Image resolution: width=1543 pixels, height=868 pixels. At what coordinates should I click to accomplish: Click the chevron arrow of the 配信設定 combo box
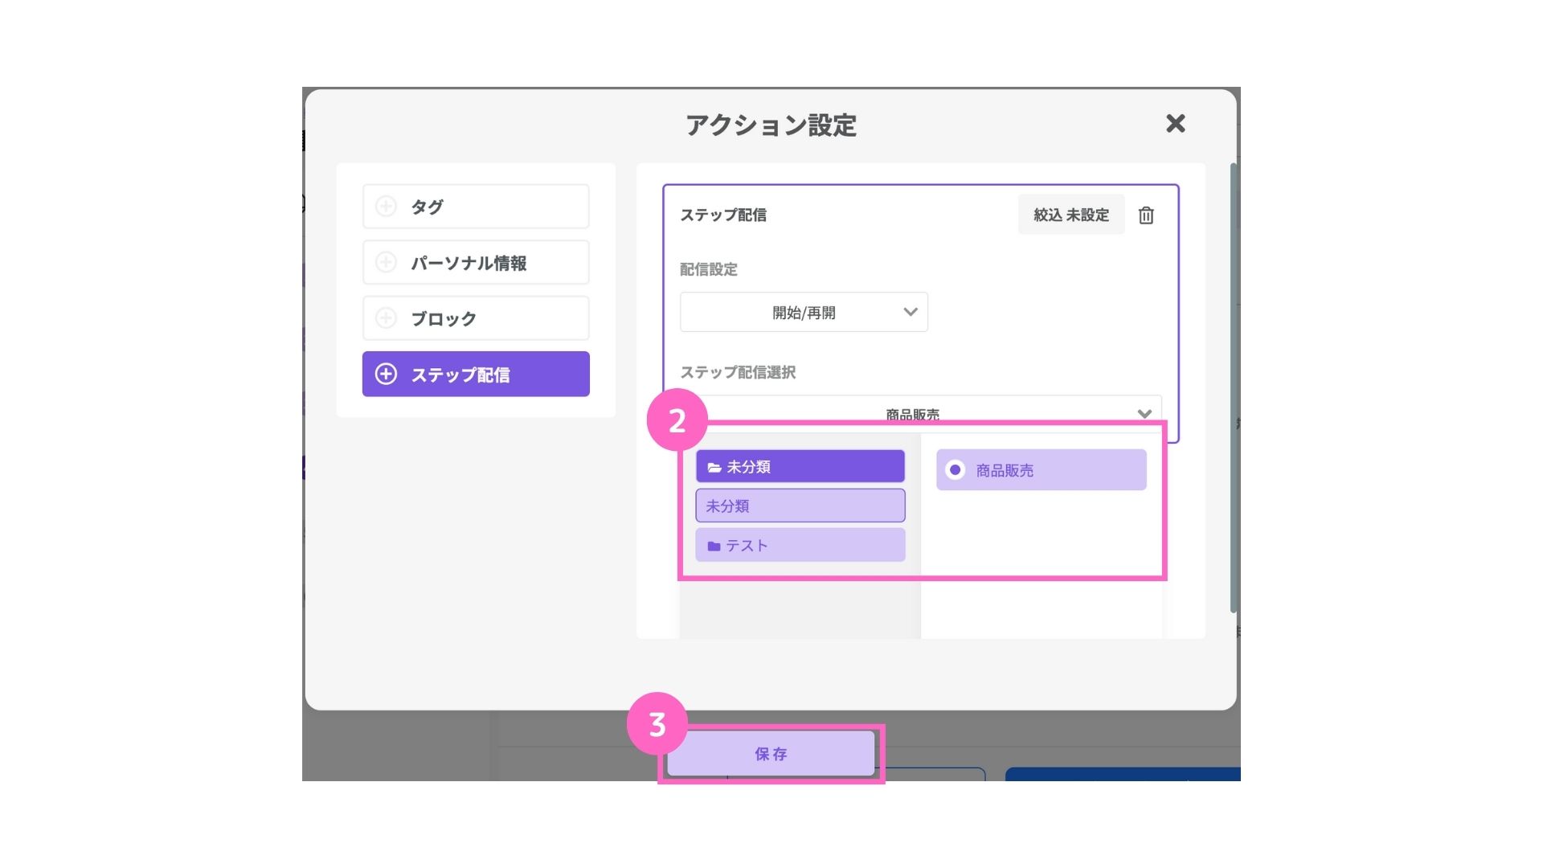pos(911,312)
